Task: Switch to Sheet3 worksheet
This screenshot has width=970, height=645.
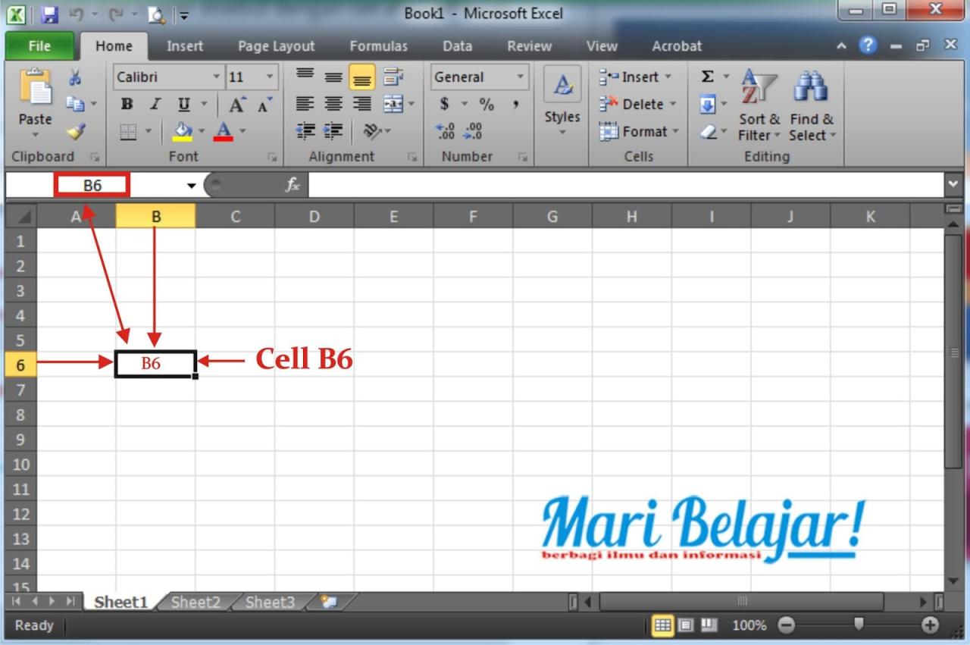Action: tap(270, 603)
